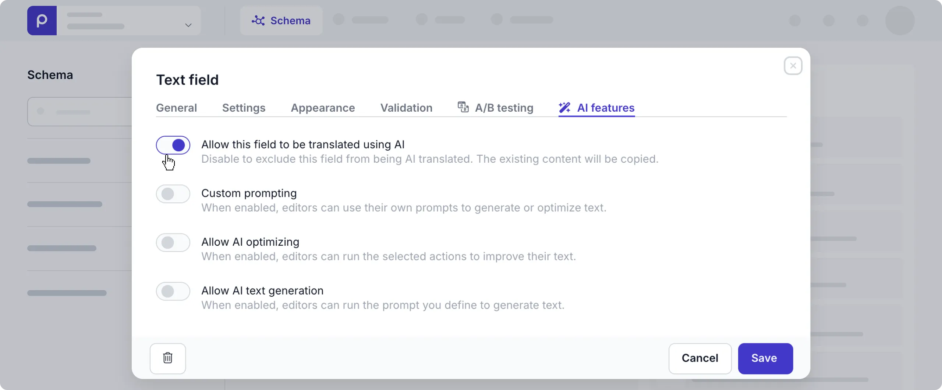Screen dimensions: 942x390
Task: Click the 'Allow AI text generation' label text
Action: tap(262, 290)
